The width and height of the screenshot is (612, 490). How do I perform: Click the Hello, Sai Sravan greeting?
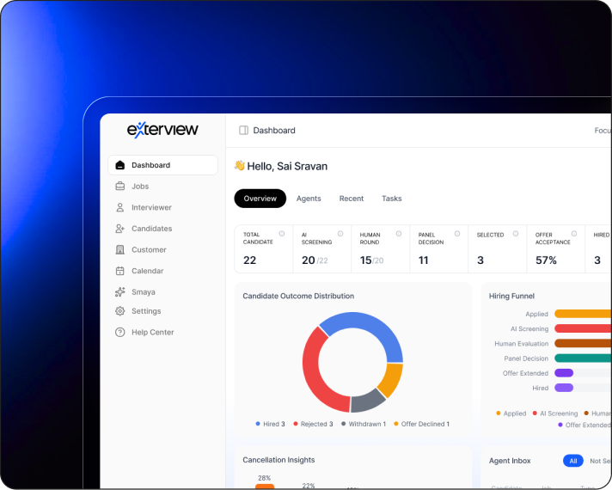pyautogui.click(x=287, y=166)
